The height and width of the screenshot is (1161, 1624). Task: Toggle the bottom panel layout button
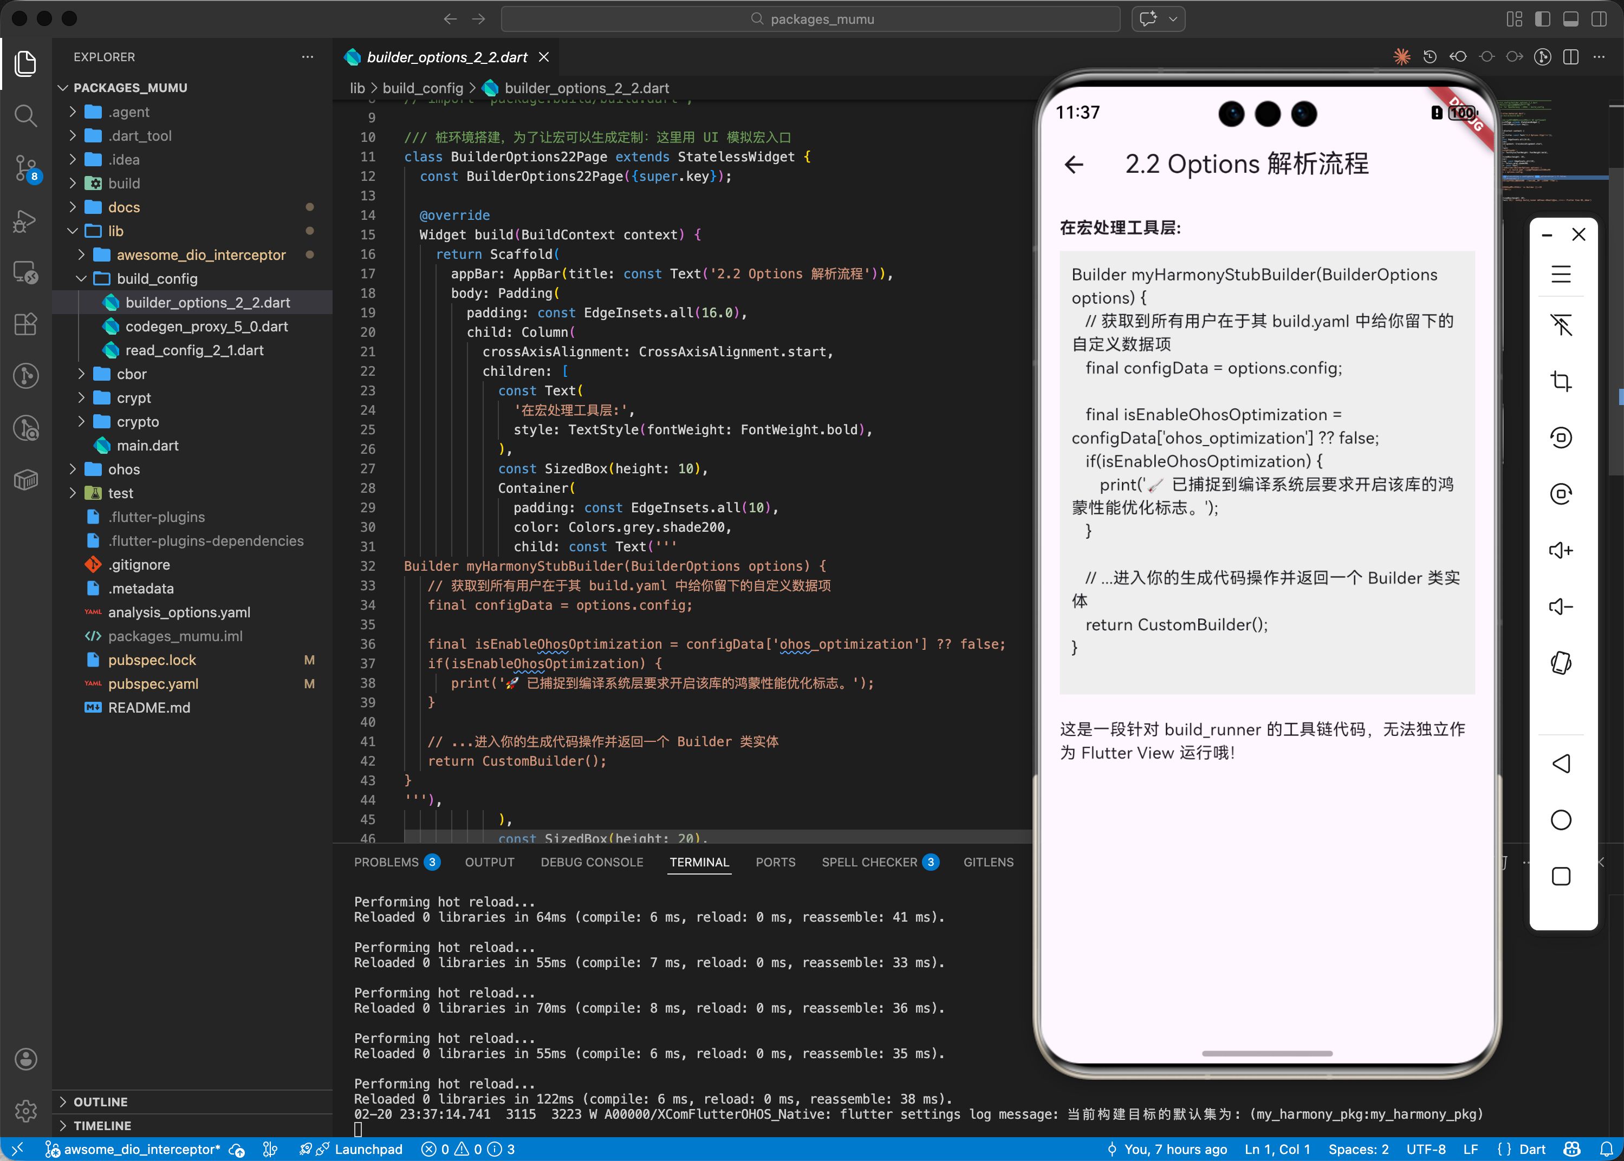pos(1571,19)
